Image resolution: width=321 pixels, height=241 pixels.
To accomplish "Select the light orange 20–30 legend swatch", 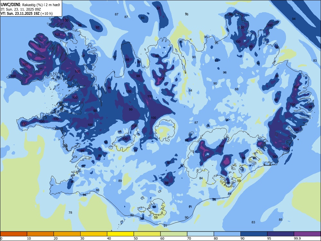I will [67, 234].
